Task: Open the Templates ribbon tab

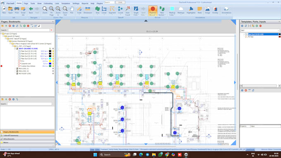Action: (66, 3)
